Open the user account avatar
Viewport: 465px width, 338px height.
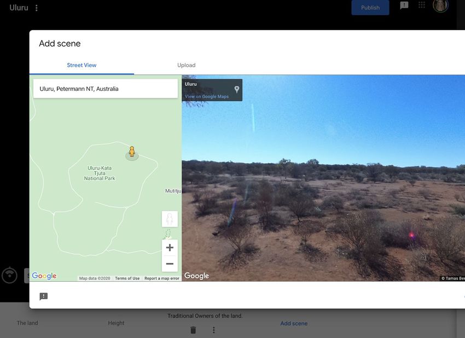pos(440,5)
